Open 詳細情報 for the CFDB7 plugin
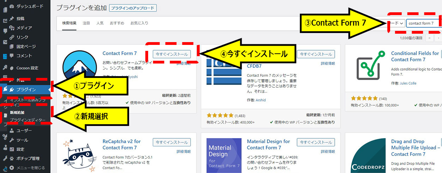Image resolution: width=442 pixels, height=173 pixels. pos(328,64)
